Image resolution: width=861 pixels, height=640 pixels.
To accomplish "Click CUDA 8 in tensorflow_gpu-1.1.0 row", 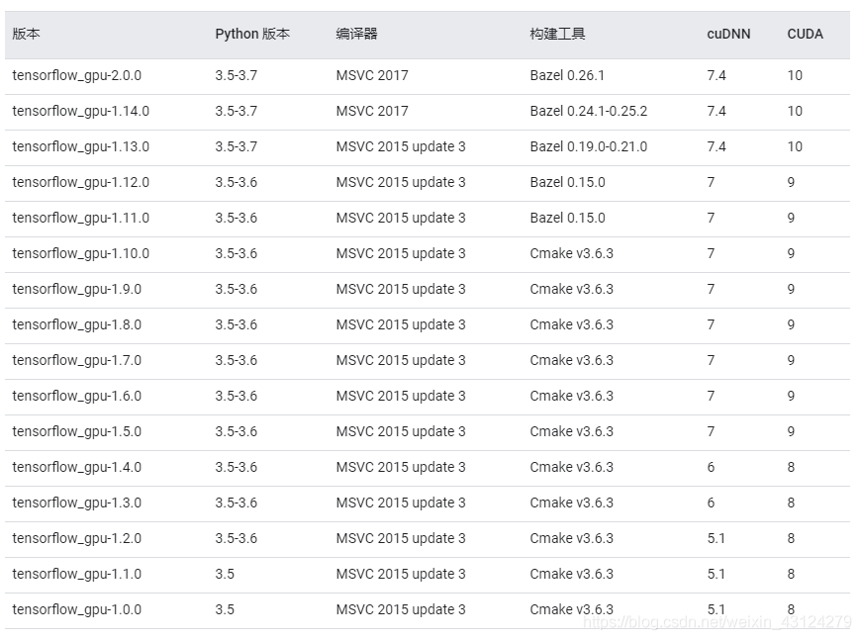I will pos(791,575).
